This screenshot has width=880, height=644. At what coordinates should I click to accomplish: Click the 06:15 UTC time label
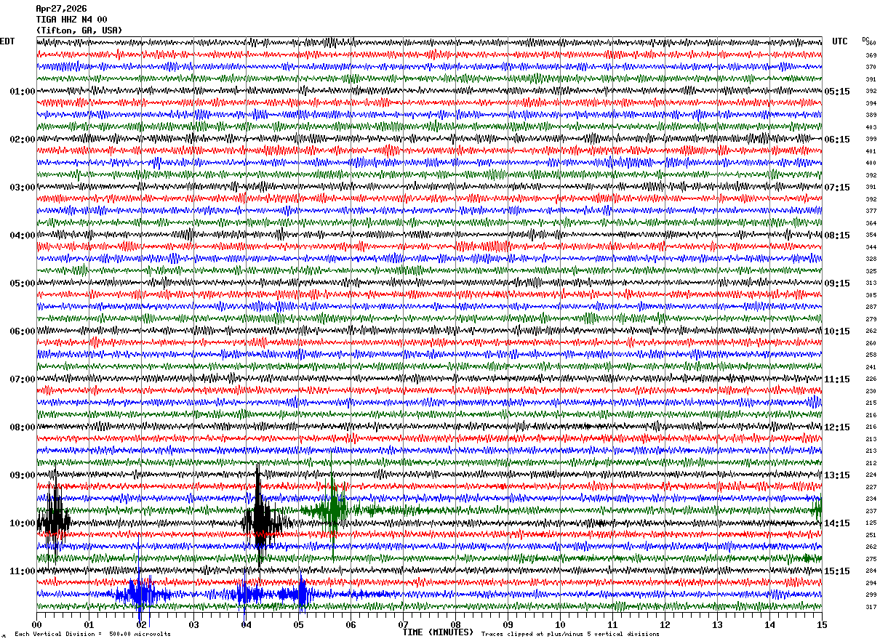(x=837, y=140)
